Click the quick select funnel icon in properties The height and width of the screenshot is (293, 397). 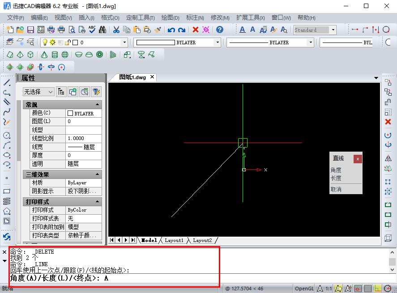(x=96, y=92)
